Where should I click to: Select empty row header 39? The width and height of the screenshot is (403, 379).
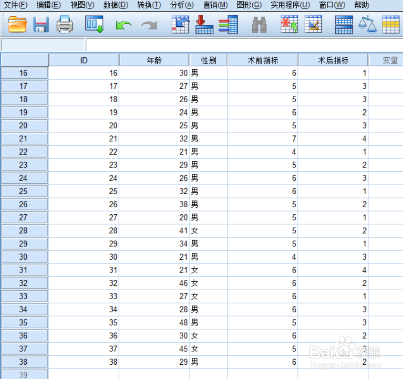pos(24,374)
